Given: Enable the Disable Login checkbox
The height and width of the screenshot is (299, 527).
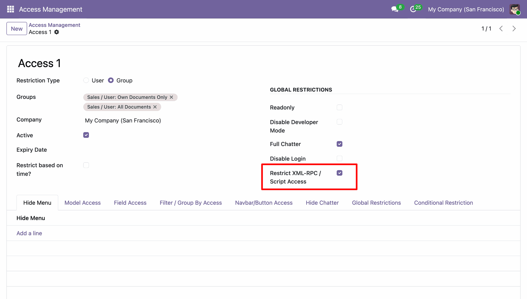Looking at the screenshot, I should tap(340, 158).
